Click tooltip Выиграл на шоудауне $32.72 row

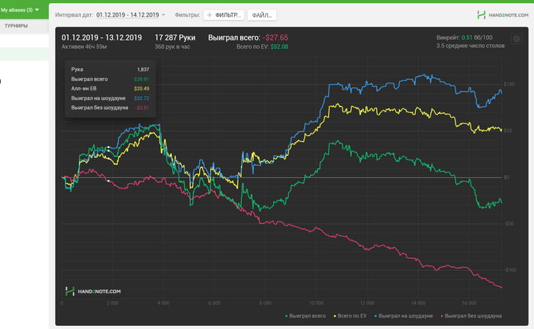pos(110,98)
